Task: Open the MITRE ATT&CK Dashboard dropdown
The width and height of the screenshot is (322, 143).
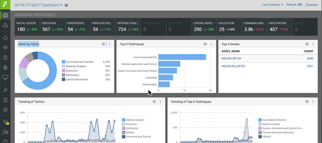Action: (38, 5)
